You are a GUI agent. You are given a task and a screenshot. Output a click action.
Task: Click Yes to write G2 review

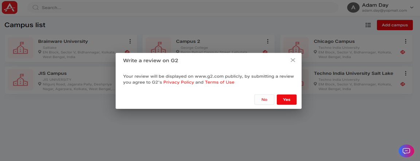pos(287,100)
